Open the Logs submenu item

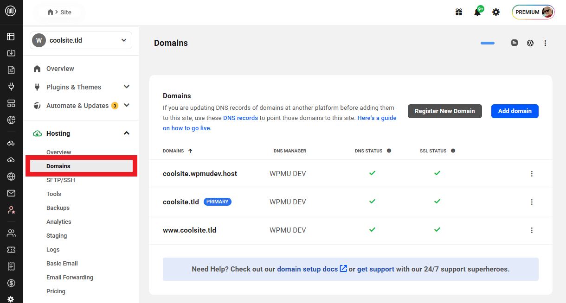(x=53, y=249)
